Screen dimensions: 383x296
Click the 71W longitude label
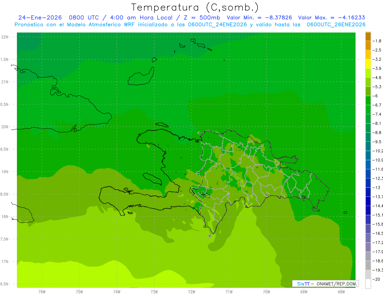pyautogui.click(x=229, y=292)
